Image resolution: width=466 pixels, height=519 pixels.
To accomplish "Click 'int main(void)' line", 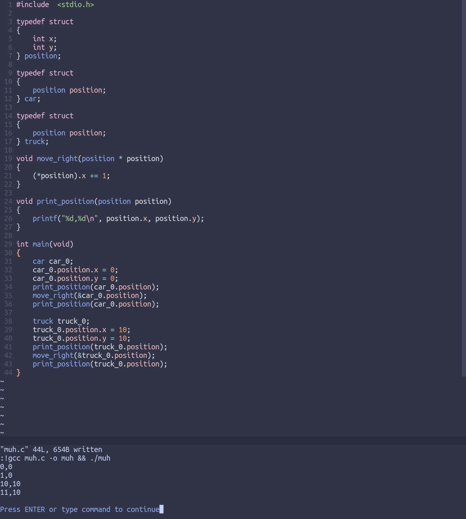I will pyautogui.click(x=45, y=244).
